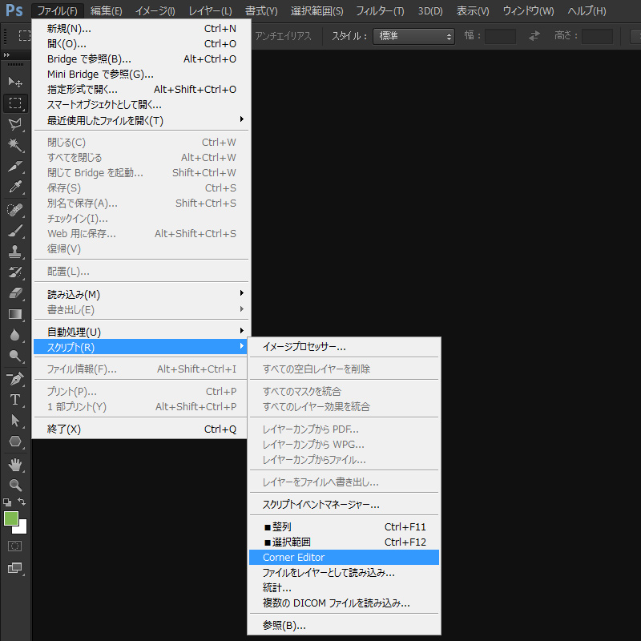This screenshot has width=641, height=641.
Task: Select the Rectangular Marquee tool
Action: (x=15, y=103)
